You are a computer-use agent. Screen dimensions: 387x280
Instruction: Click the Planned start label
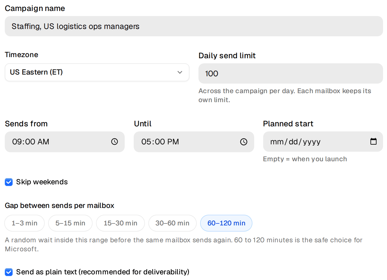288,124
